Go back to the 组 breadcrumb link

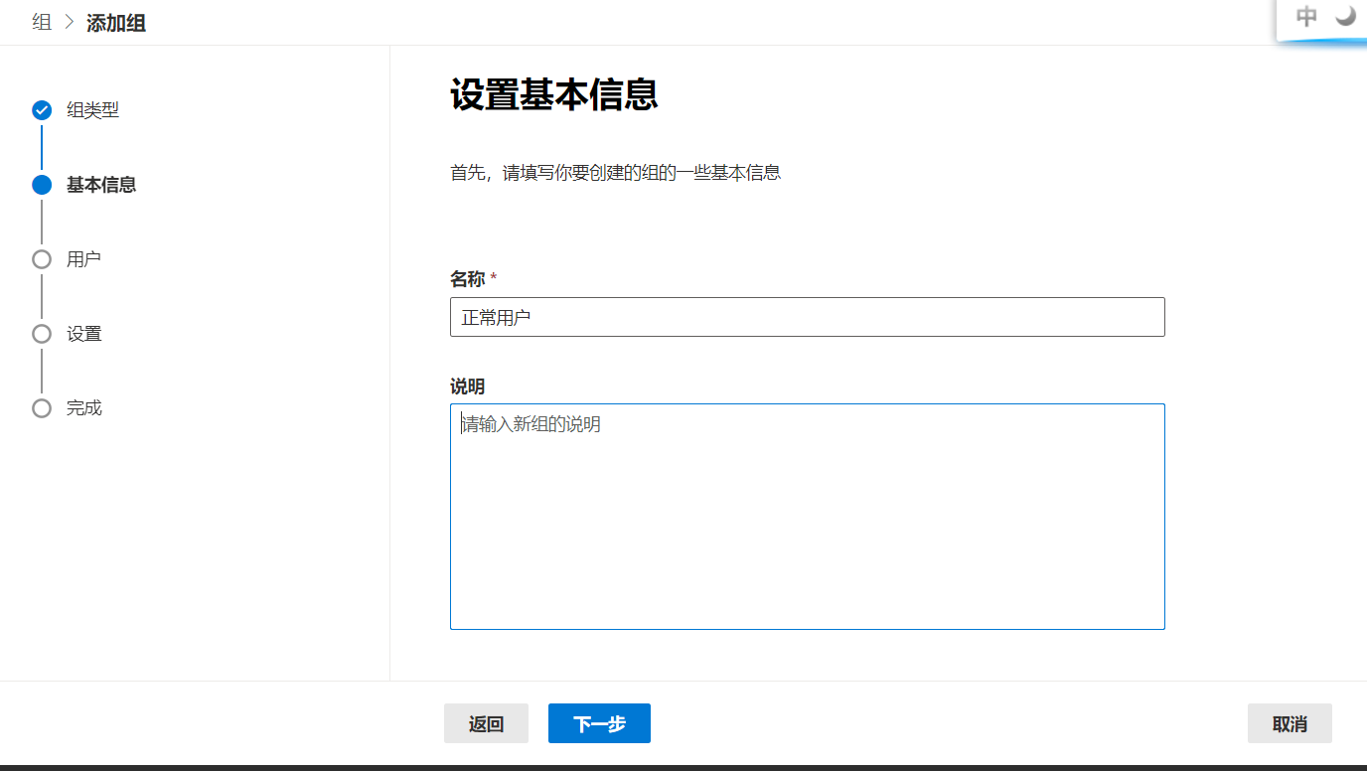coord(42,22)
